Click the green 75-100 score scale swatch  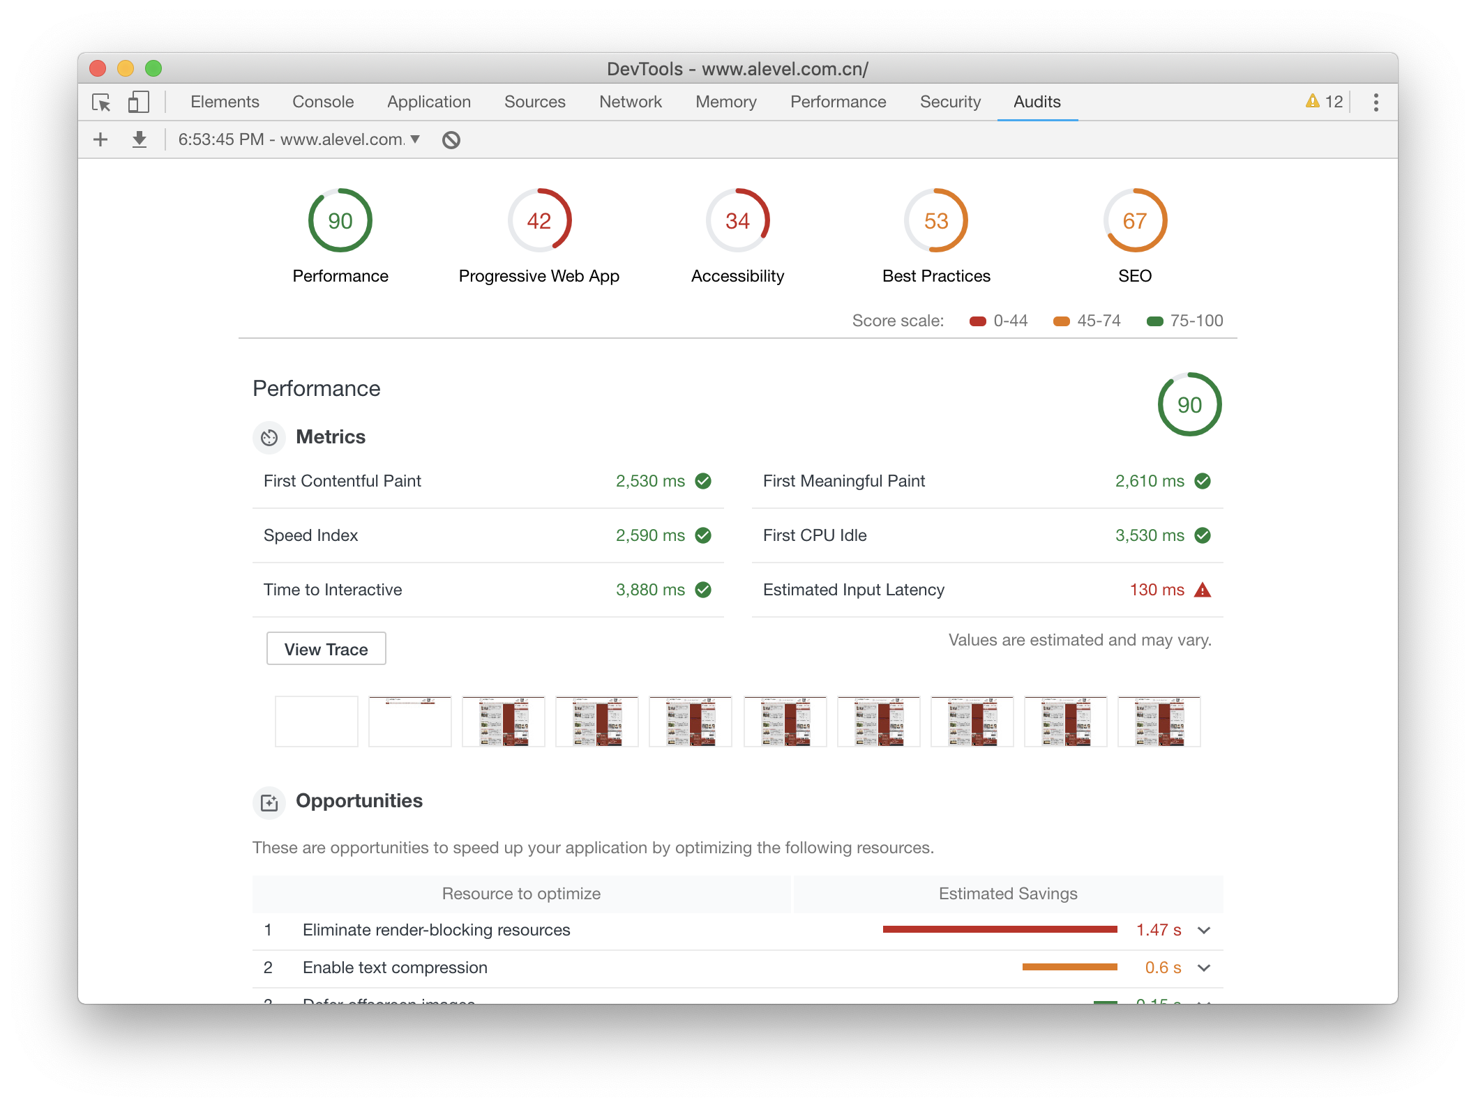pyautogui.click(x=1154, y=321)
